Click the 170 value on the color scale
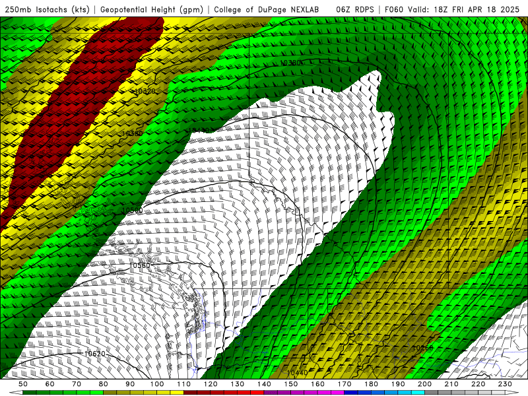Screen dimensions: 528x396 345,384
